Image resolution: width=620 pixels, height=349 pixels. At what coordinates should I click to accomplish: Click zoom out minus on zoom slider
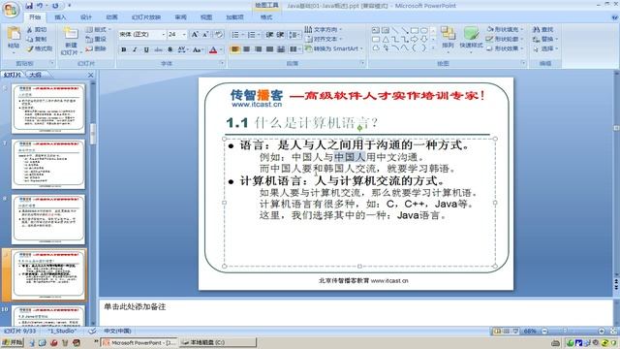(544, 332)
